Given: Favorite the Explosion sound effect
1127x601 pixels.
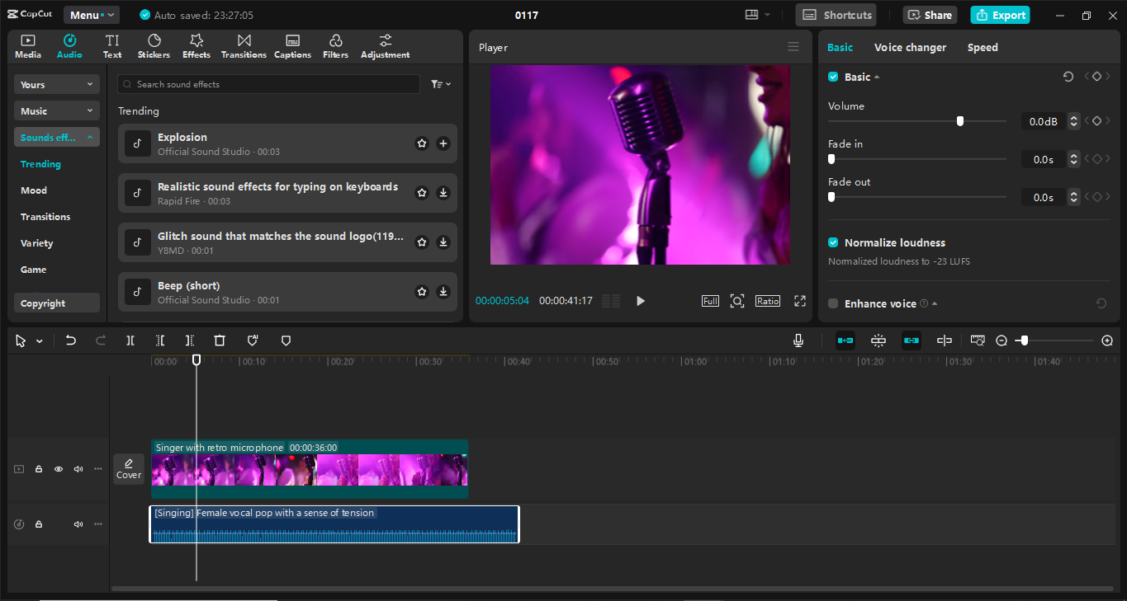Looking at the screenshot, I should [422, 143].
